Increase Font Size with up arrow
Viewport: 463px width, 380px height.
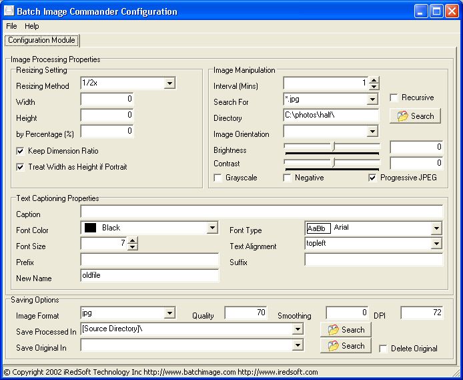pyautogui.click(x=133, y=240)
